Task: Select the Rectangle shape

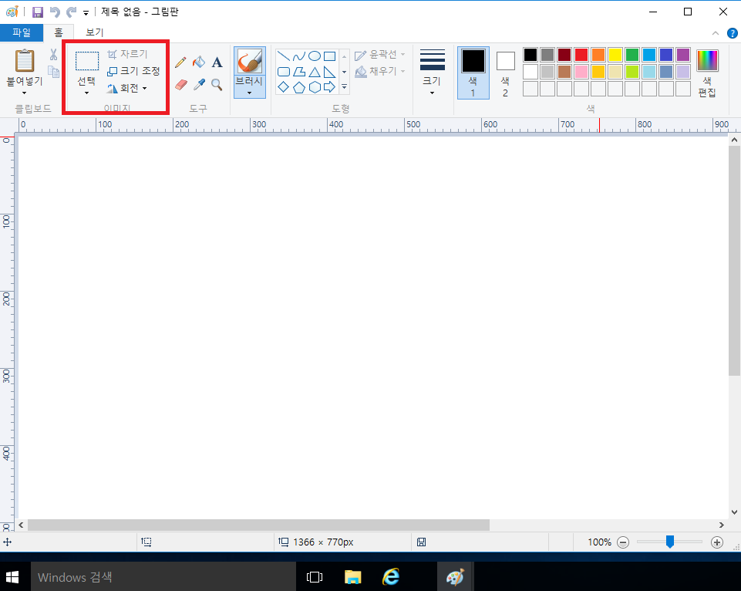Action: click(x=329, y=56)
